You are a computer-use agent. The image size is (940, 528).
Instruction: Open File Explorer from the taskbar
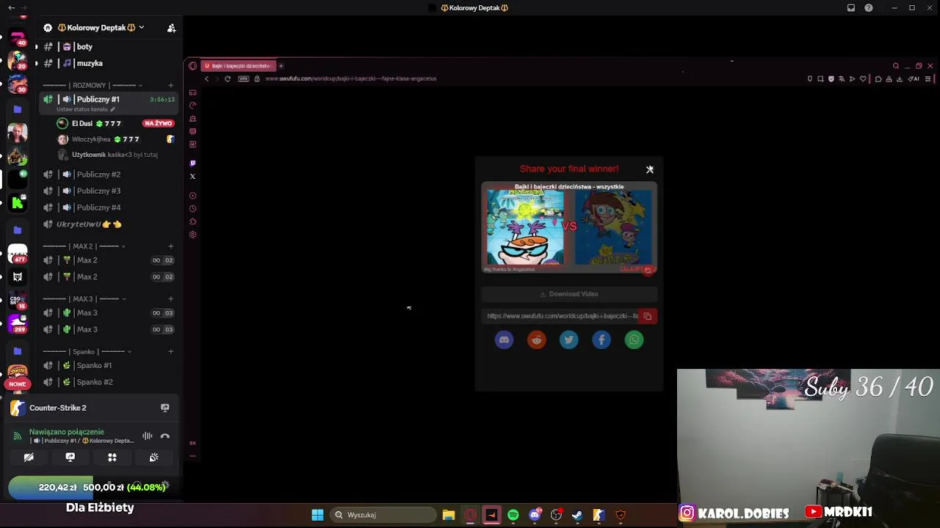coord(449,515)
